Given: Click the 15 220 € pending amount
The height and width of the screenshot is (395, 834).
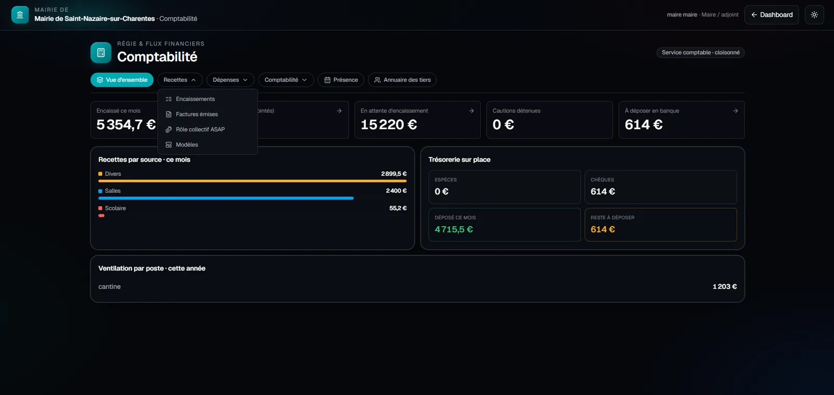Looking at the screenshot, I should pos(389,125).
